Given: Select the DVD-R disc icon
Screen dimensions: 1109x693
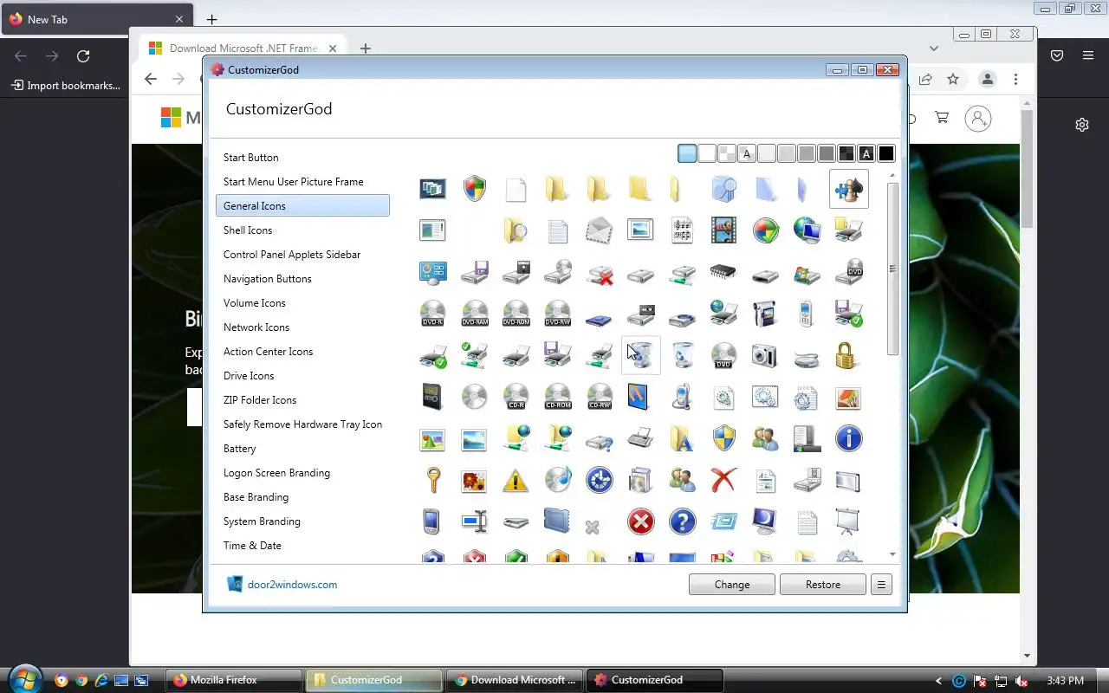Looking at the screenshot, I should 432,314.
